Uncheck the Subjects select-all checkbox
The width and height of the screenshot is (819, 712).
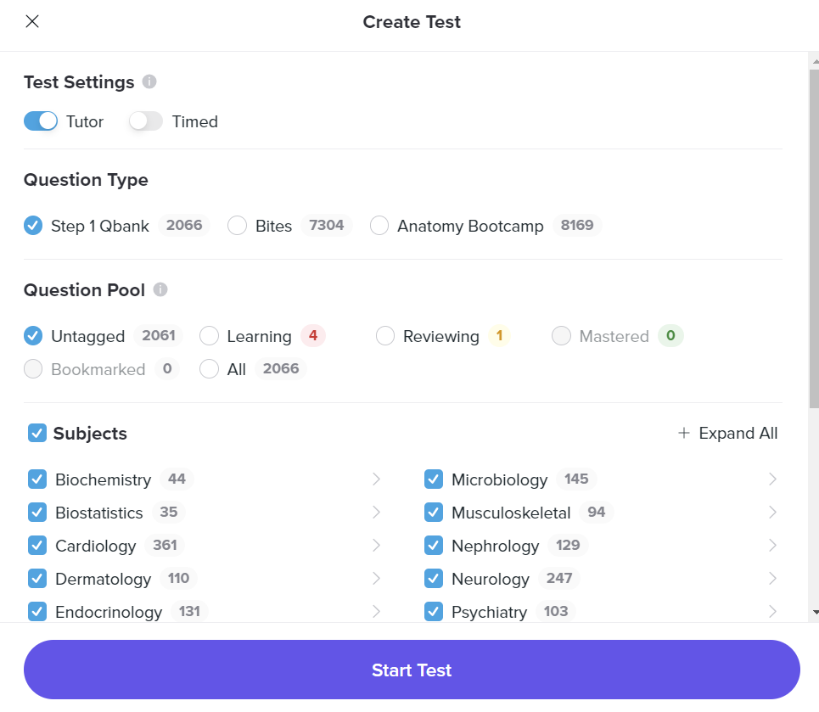point(37,433)
